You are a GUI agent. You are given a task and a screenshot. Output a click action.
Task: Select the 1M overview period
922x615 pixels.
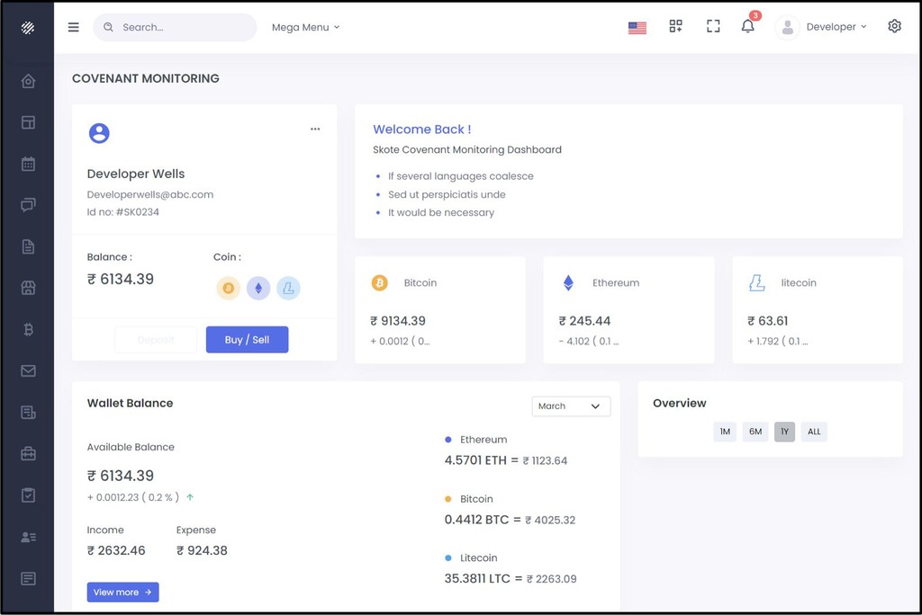[x=725, y=432]
